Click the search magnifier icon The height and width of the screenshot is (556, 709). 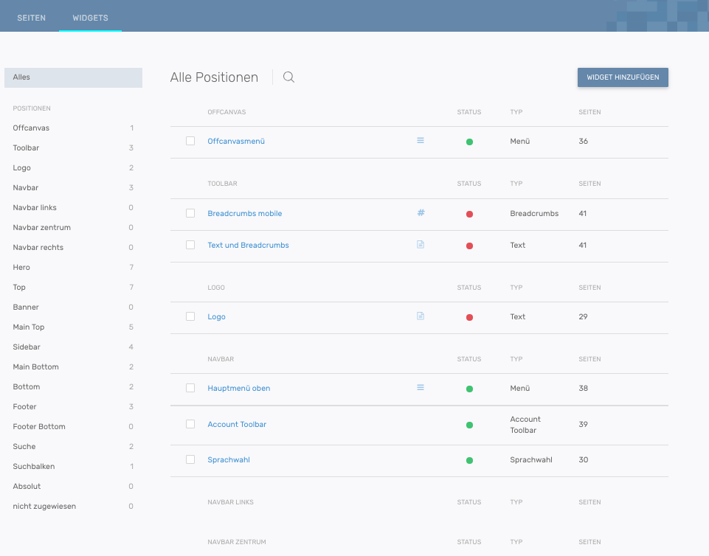[288, 77]
